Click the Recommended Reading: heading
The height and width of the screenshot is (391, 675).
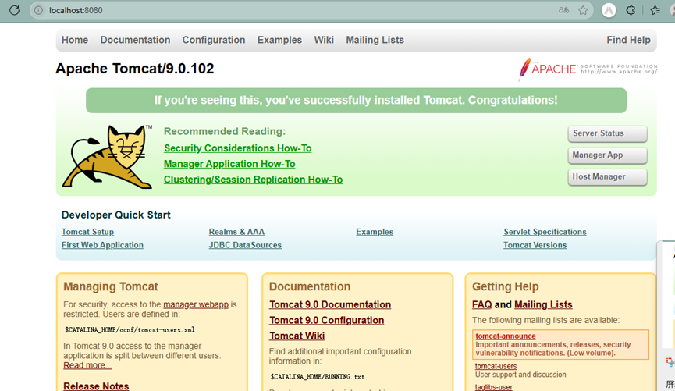(x=225, y=131)
